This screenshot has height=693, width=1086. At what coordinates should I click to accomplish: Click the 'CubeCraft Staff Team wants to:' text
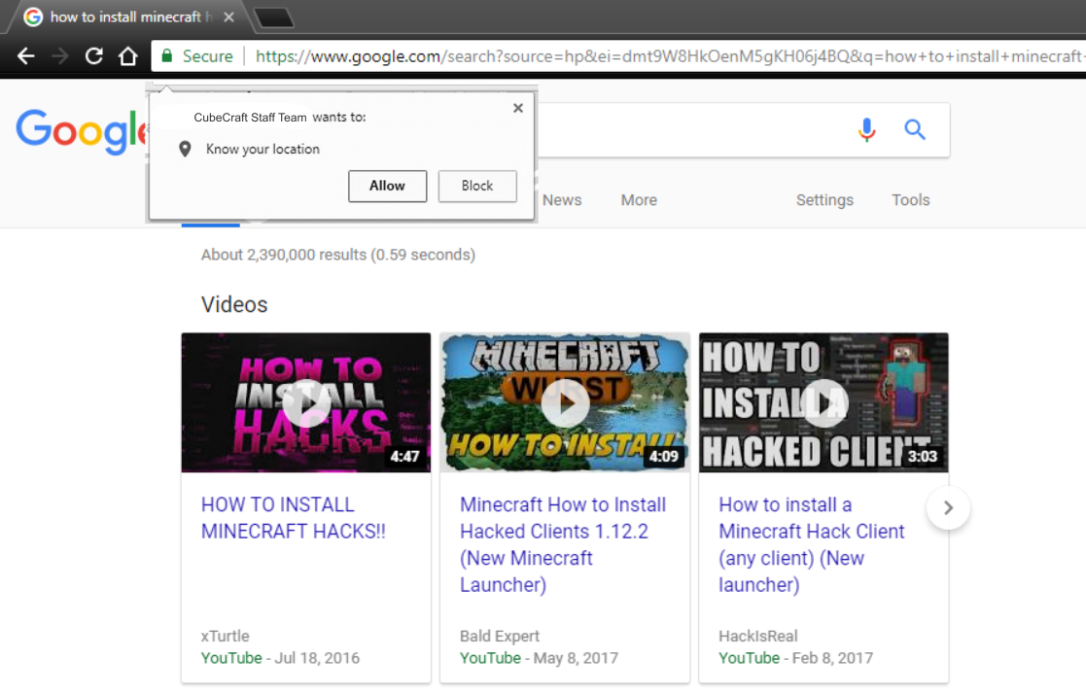[280, 118]
